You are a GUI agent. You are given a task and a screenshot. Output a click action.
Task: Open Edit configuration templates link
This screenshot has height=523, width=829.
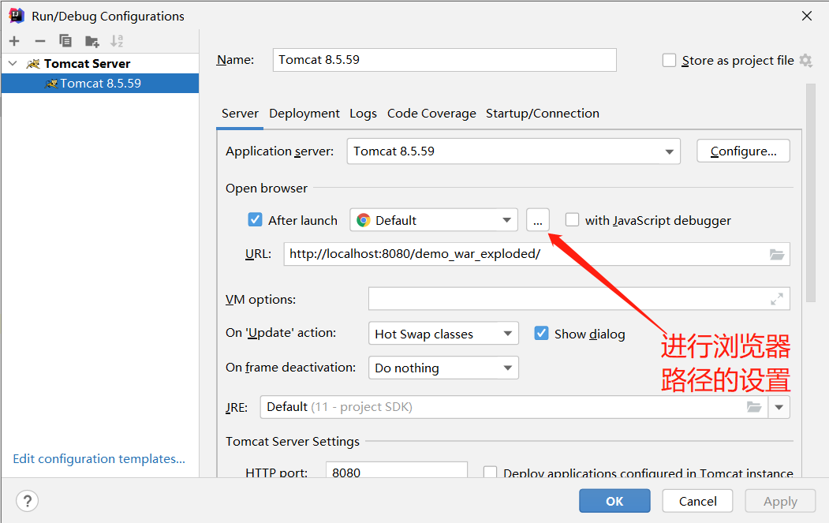coord(99,458)
